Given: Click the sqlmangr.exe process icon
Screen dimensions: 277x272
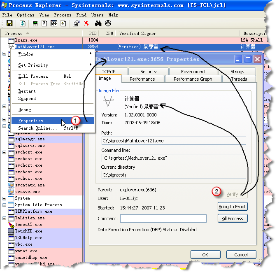Looking at the screenshot, I should tap(11, 139).
